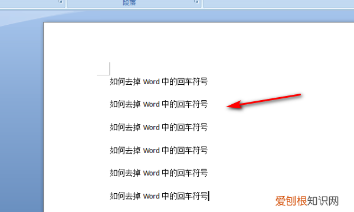
Task: Click 中的 in the sixth text line
Action: 169,196
